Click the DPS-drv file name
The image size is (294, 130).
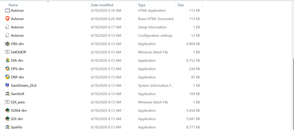pos(17,69)
